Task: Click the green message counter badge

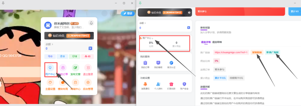Action: pyautogui.click(x=75, y=57)
